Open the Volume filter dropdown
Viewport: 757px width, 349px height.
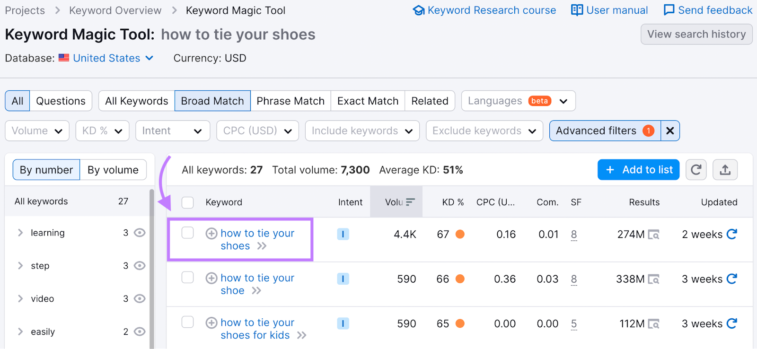(x=37, y=131)
